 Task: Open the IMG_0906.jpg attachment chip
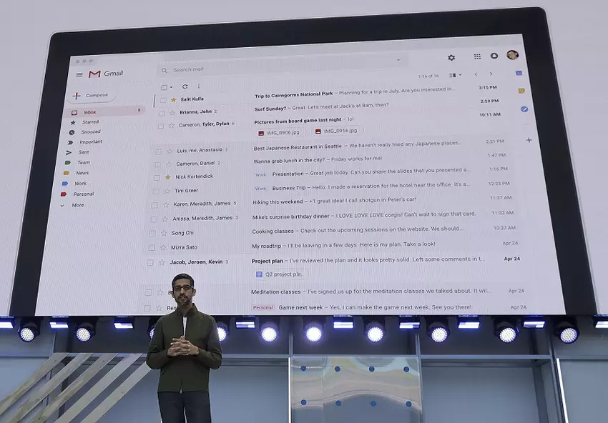(x=279, y=133)
